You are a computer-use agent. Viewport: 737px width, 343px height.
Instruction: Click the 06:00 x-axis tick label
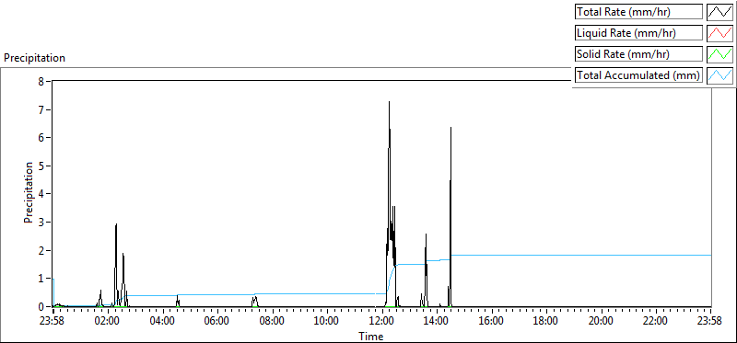[x=217, y=322]
